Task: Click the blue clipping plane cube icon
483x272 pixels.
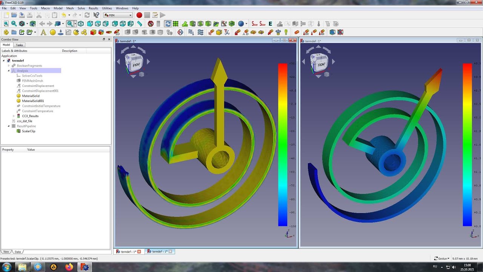Action: 332,32
